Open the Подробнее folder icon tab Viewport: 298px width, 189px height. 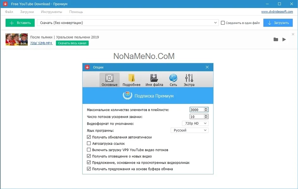coord(131,80)
